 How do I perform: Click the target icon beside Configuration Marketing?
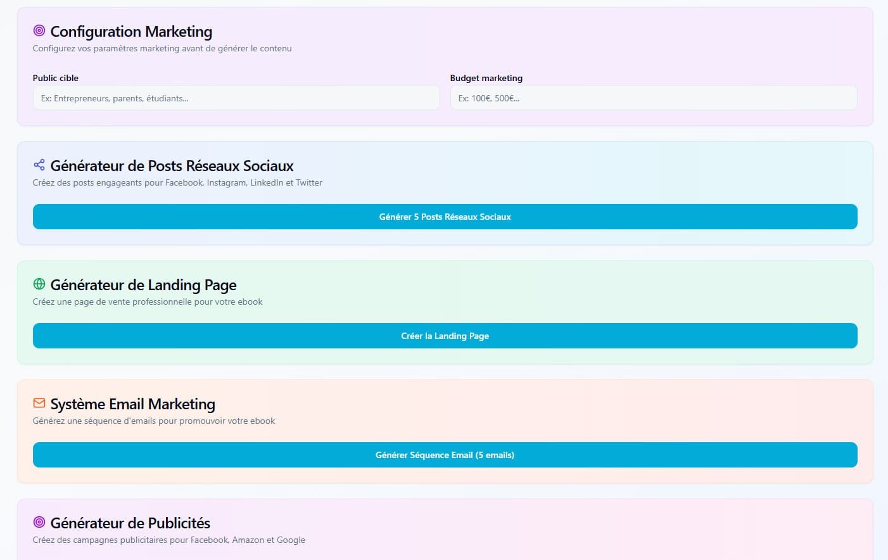click(x=39, y=30)
